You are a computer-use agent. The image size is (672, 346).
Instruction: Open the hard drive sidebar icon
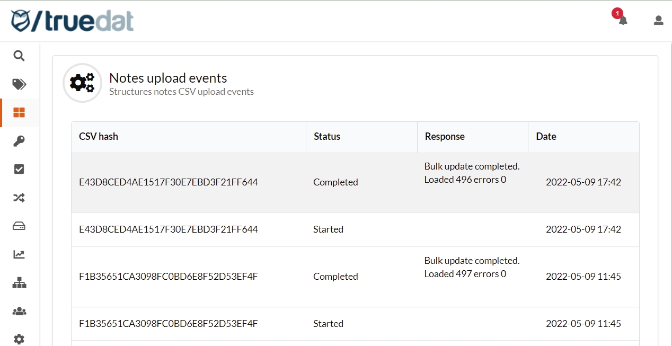pyautogui.click(x=19, y=226)
